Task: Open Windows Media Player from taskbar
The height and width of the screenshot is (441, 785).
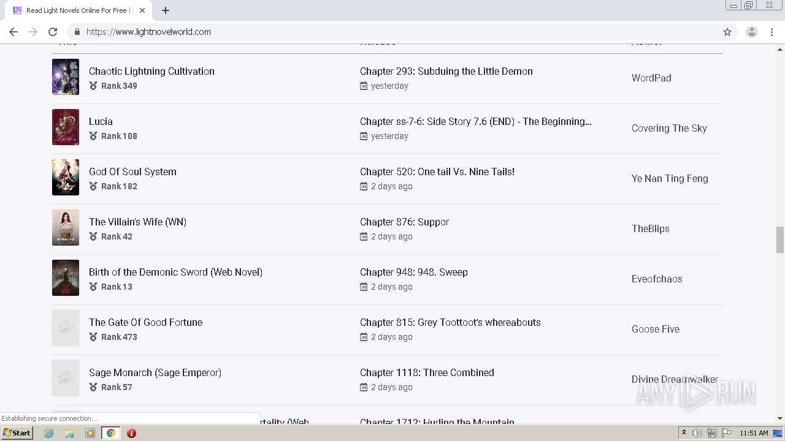Action: point(90,433)
